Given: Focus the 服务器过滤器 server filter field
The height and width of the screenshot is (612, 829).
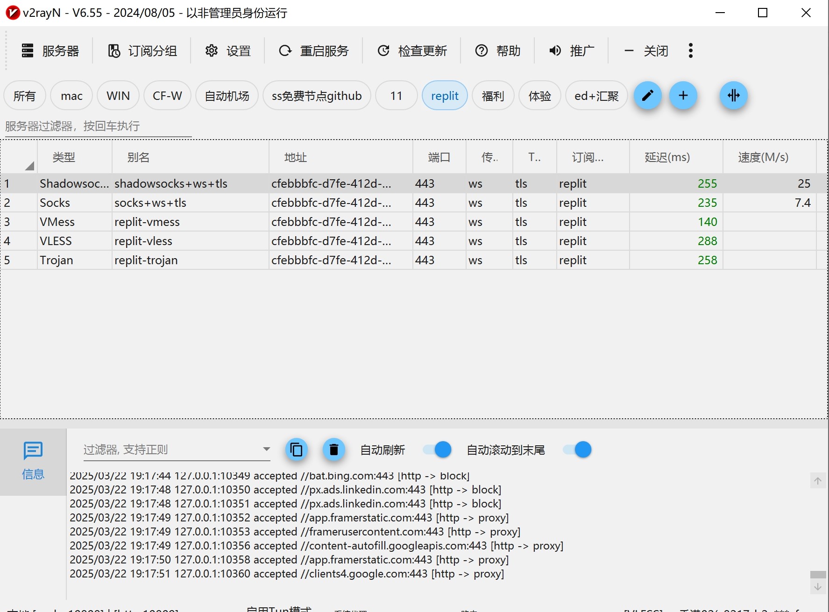Looking at the screenshot, I should [98, 126].
